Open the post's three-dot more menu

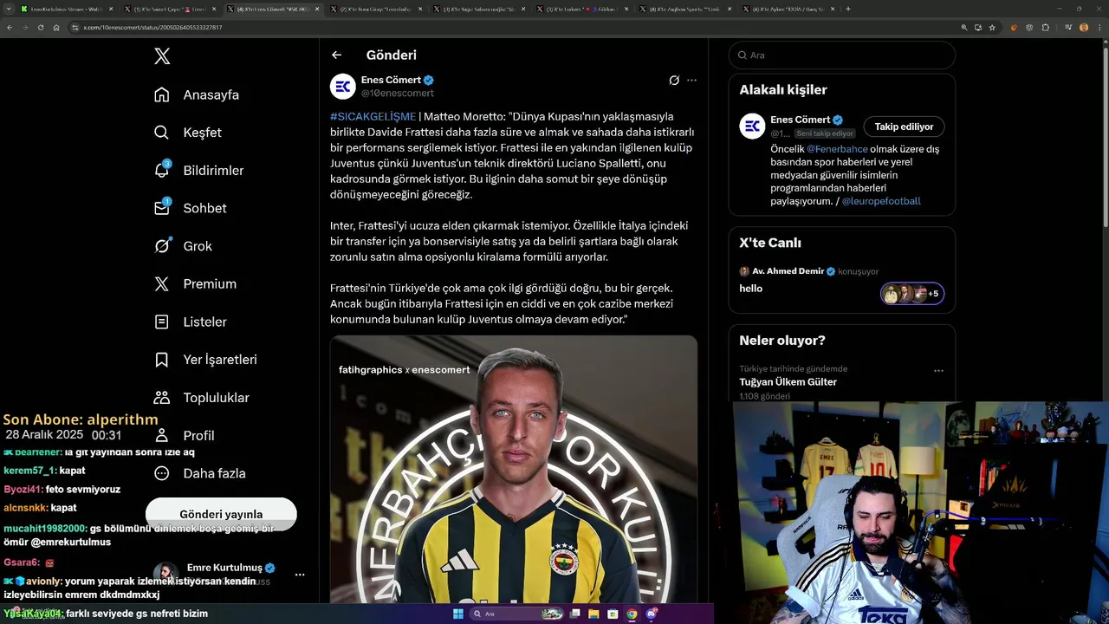pos(691,80)
